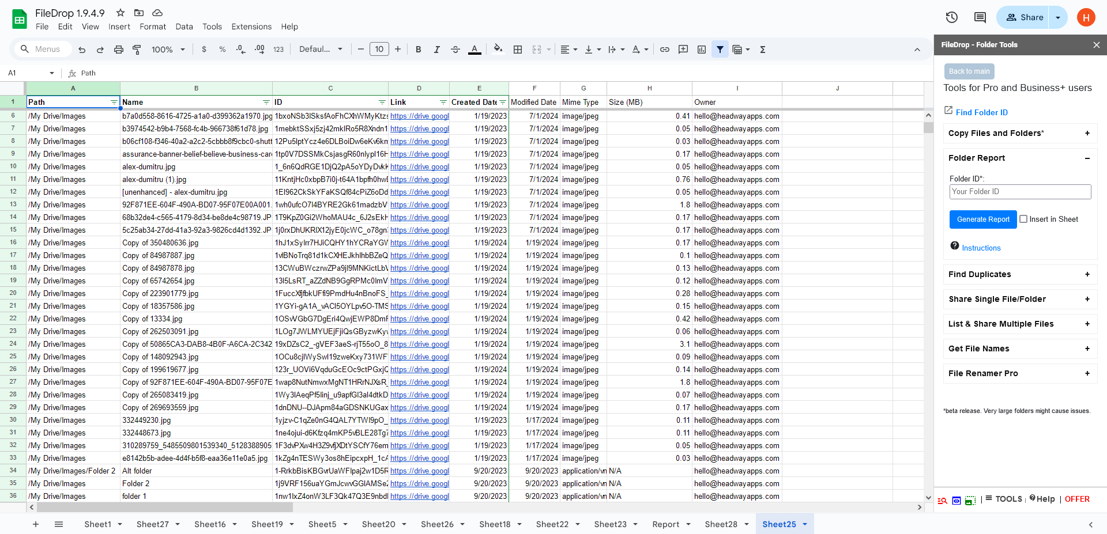The image size is (1107, 534).
Task: Open the filter toggle on Link column
Action: (x=443, y=102)
